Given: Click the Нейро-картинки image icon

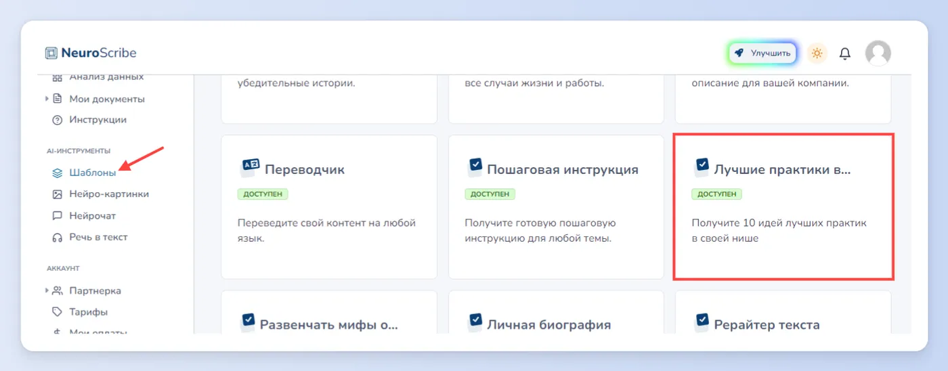Looking at the screenshot, I should 58,194.
